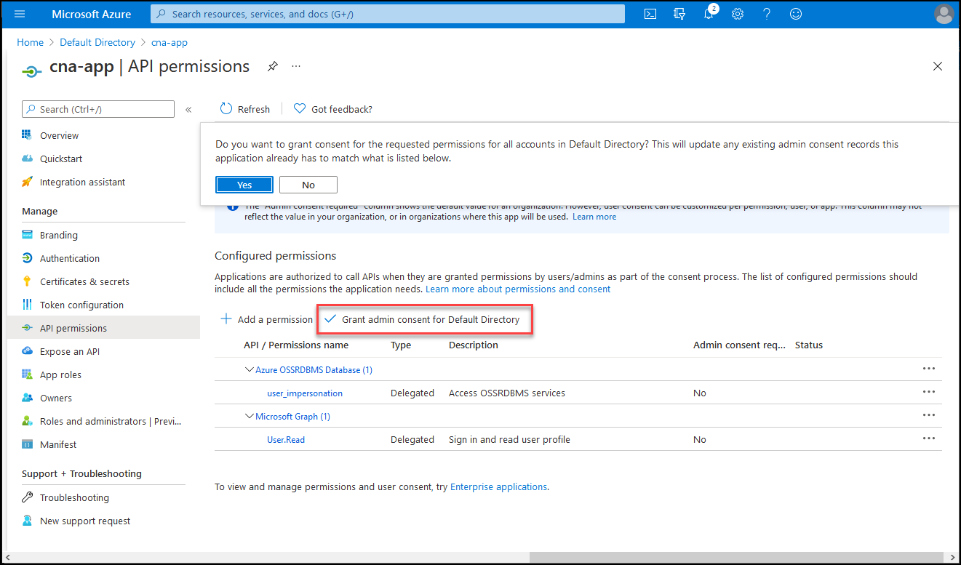The width and height of the screenshot is (961, 565).
Task: Confirm consent with Yes button
Action: click(x=244, y=185)
